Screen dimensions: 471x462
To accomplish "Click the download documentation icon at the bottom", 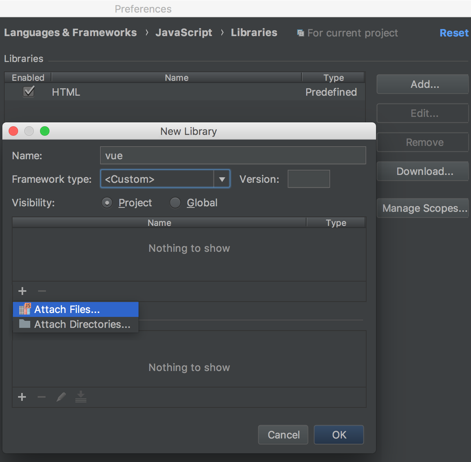I will (81, 397).
